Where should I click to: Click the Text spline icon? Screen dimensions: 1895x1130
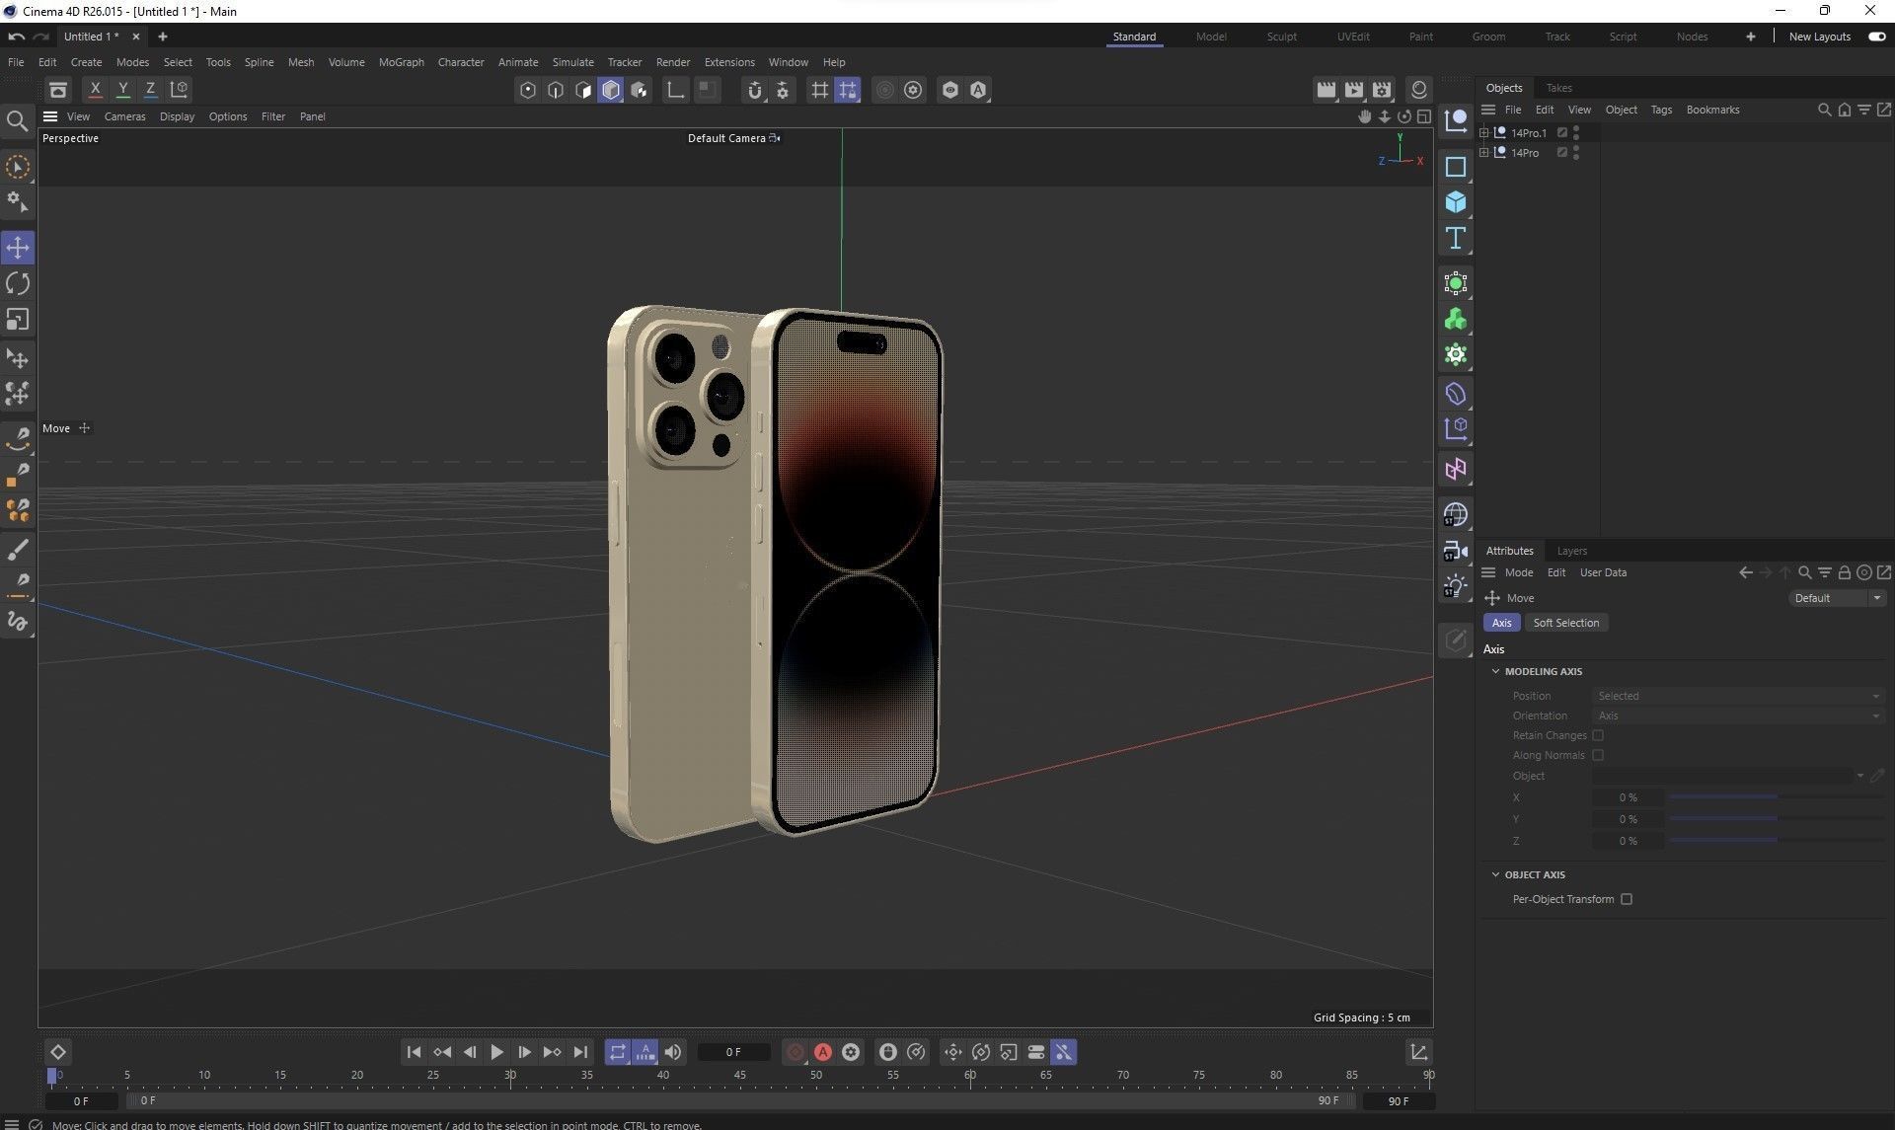(x=1455, y=238)
